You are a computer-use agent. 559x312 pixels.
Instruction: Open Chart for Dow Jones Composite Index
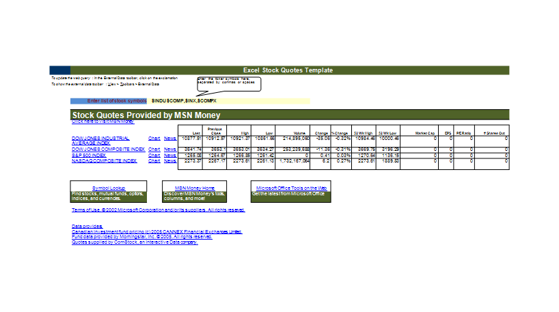[154, 150]
